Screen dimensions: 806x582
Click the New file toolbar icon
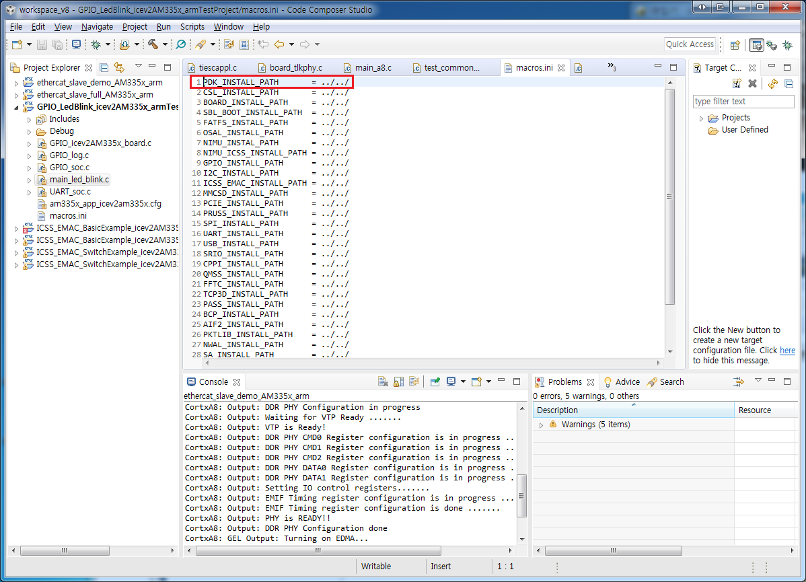click(x=17, y=44)
